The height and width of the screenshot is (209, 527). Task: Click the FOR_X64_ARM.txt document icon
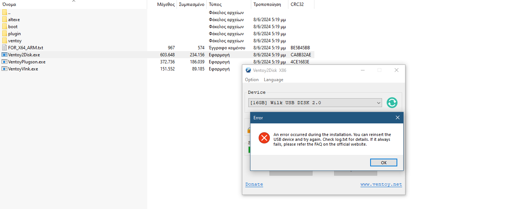4,48
